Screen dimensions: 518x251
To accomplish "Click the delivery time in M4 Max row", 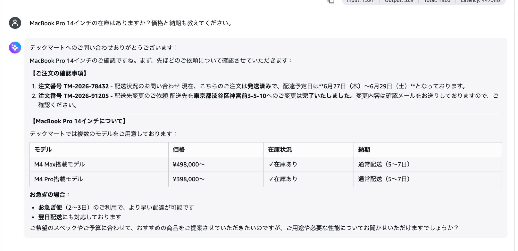I will click(385, 164).
